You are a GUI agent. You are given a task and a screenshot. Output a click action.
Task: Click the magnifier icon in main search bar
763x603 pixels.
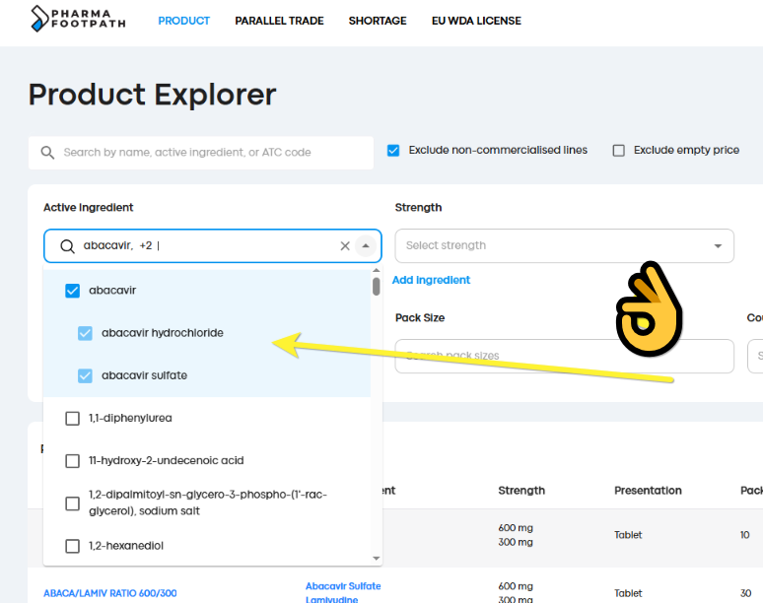[47, 153]
